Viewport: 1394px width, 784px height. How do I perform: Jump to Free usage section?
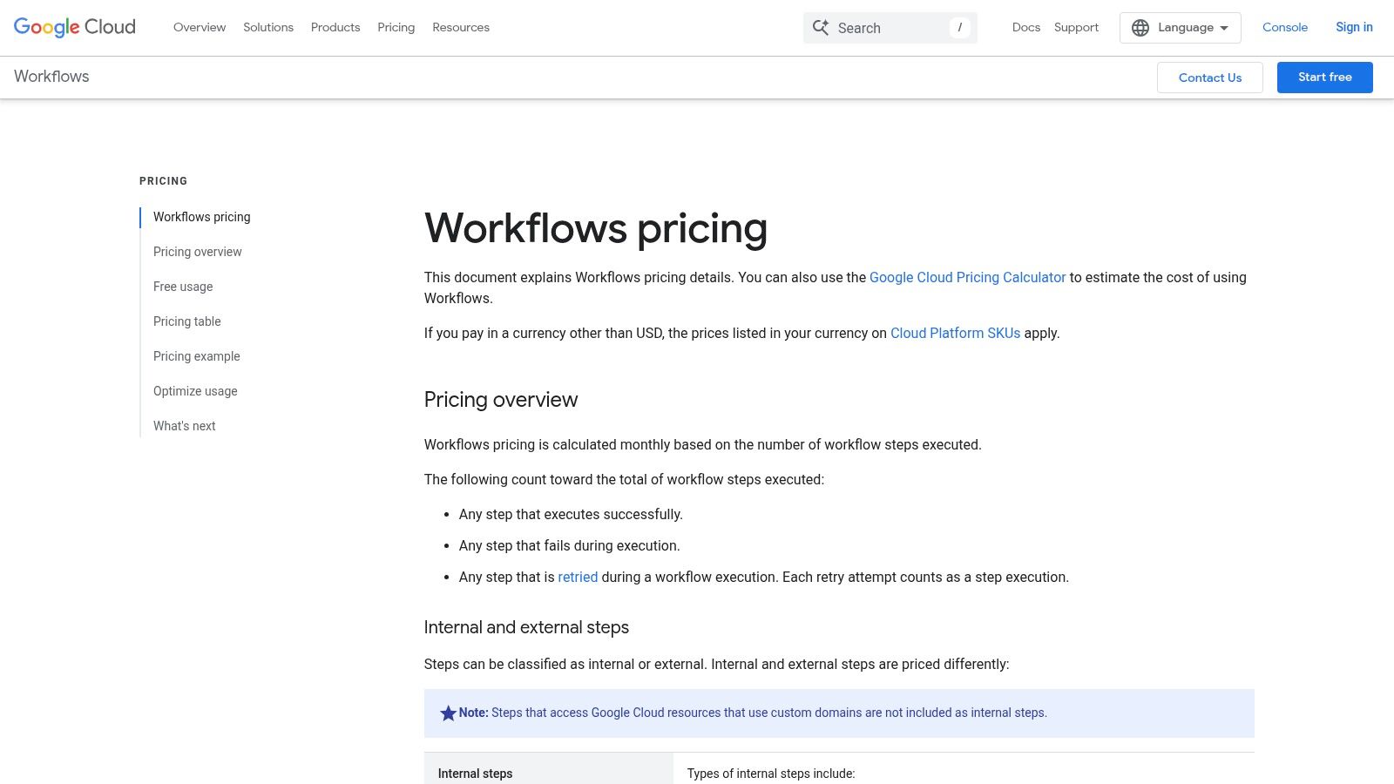click(183, 287)
